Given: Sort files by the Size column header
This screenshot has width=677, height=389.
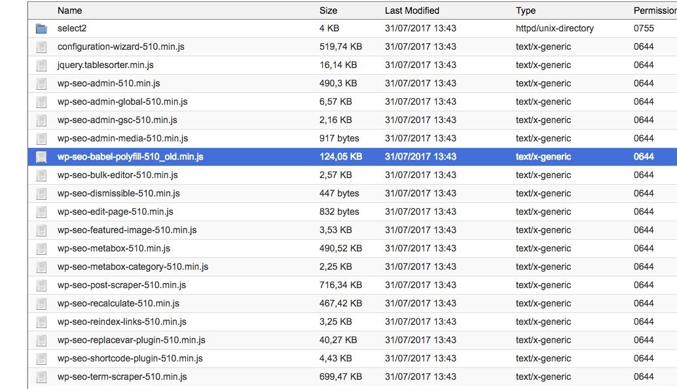Looking at the screenshot, I should click(x=328, y=10).
